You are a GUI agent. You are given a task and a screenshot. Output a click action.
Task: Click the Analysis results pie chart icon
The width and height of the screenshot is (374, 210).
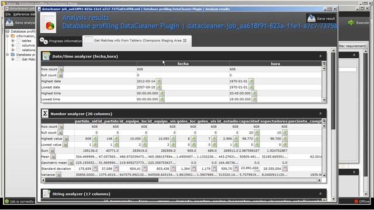point(49,23)
